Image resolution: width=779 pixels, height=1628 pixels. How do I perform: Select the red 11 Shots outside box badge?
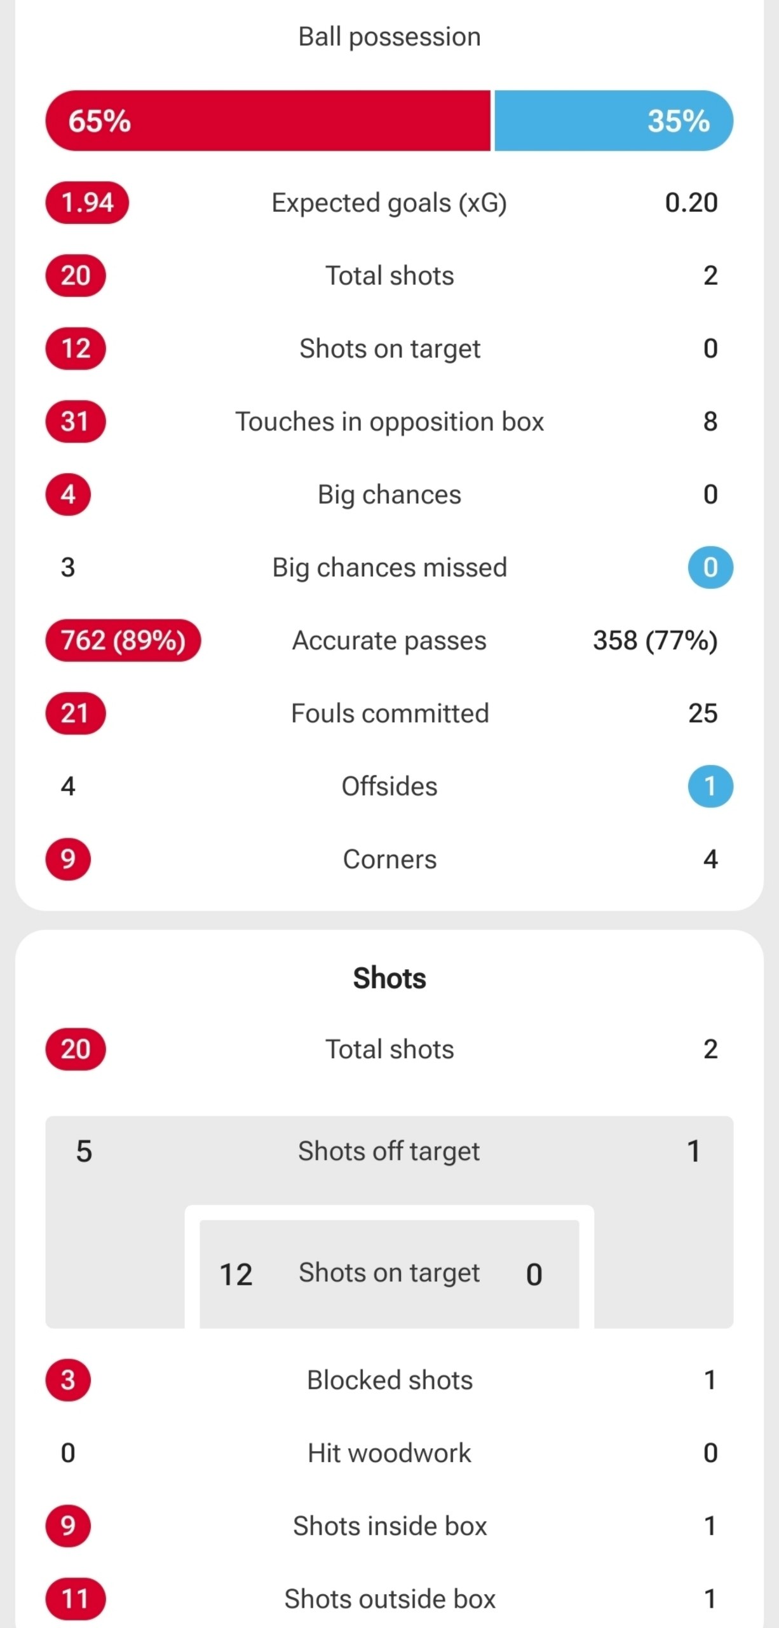[75, 1599]
